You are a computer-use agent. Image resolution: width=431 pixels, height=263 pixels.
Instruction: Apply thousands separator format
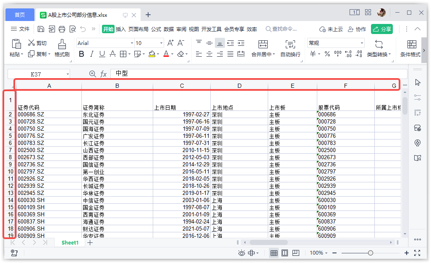tap(337, 54)
